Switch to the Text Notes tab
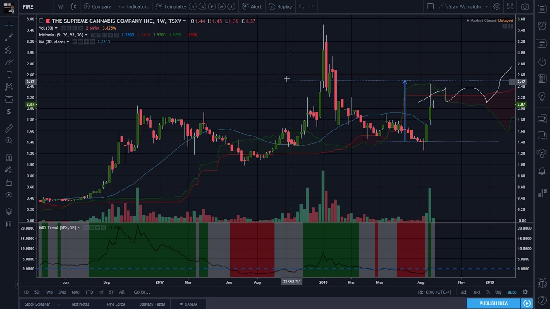This screenshot has width=550, height=309. tap(80, 304)
